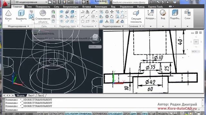Click the brush match-properties icon
The height and width of the screenshot is (115, 206).
[x=117, y=21]
